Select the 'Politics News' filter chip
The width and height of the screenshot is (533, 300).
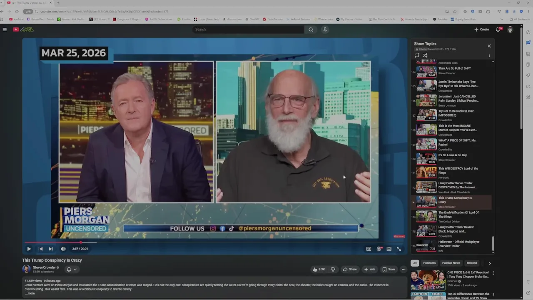click(451, 263)
